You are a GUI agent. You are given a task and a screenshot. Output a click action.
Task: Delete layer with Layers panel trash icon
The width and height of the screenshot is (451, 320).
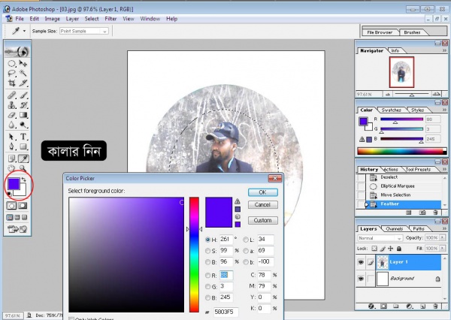coord(435,306)
